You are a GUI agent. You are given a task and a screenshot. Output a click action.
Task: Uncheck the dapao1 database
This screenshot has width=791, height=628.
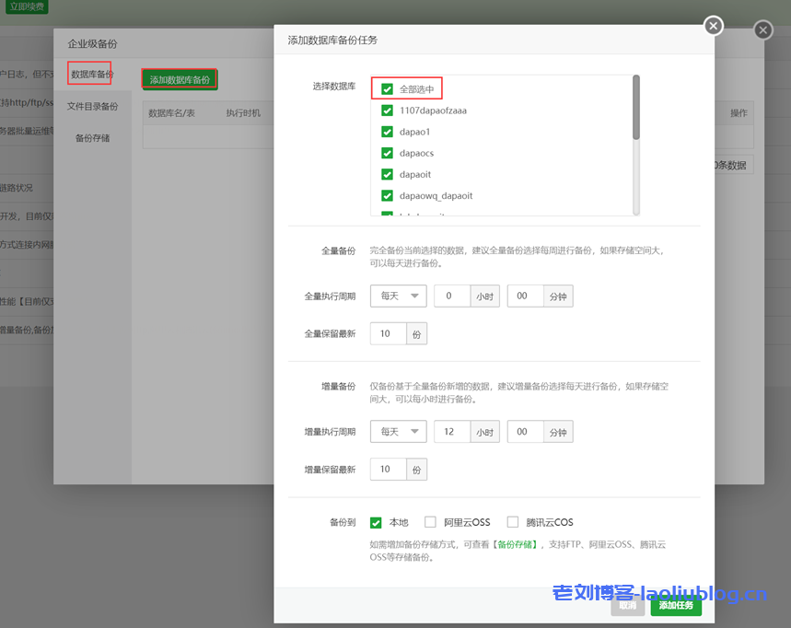(x=387, y=131)
